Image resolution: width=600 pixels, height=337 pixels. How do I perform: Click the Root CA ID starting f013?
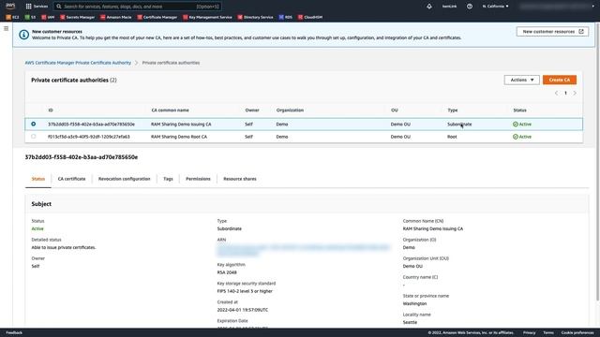click(89, 137)
